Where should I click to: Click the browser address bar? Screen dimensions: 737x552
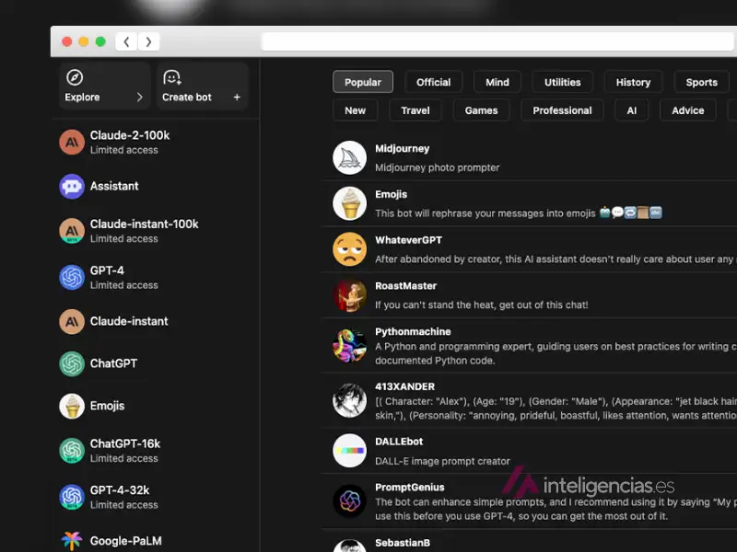tap(498, 41)
